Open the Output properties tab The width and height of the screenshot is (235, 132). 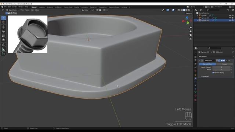click(x=195, y=60)
